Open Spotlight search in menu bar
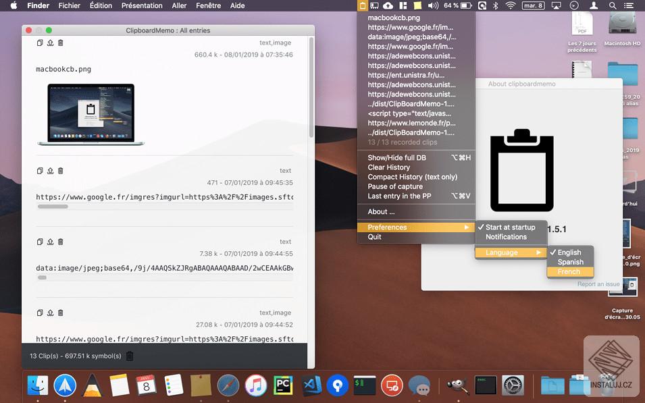645x403 pixels. click(x=613, y=5)
